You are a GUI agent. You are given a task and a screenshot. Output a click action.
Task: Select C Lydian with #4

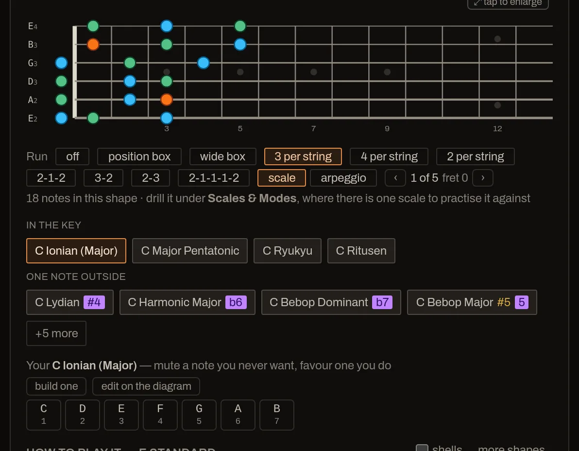pyautogui.click(x=70, y=302)
